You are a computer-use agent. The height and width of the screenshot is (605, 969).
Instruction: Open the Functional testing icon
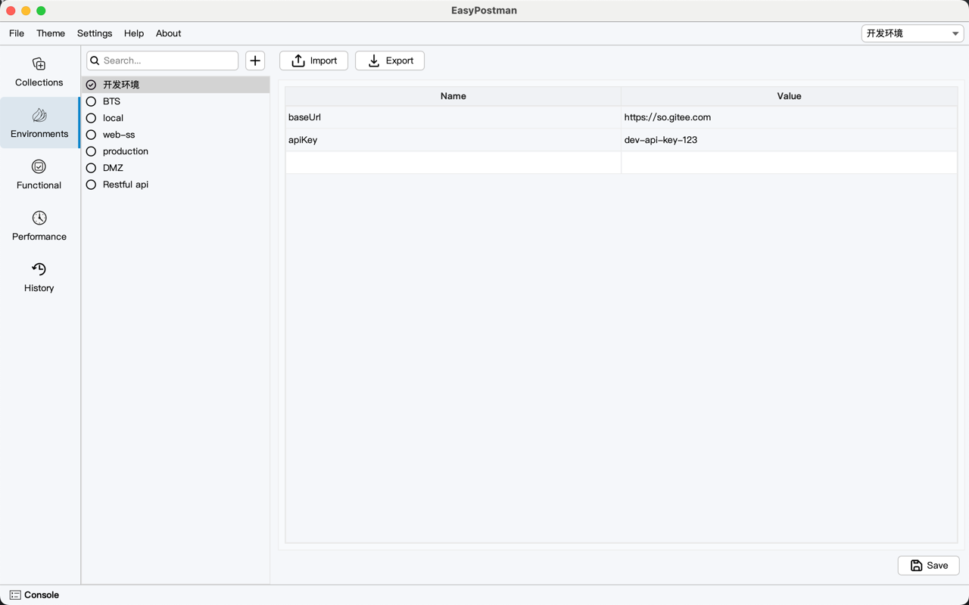pos(39,167)
